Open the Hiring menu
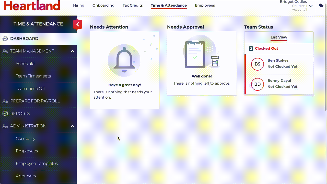 click(79, 5)
